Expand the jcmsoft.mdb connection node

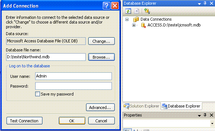tap(134, 25)
